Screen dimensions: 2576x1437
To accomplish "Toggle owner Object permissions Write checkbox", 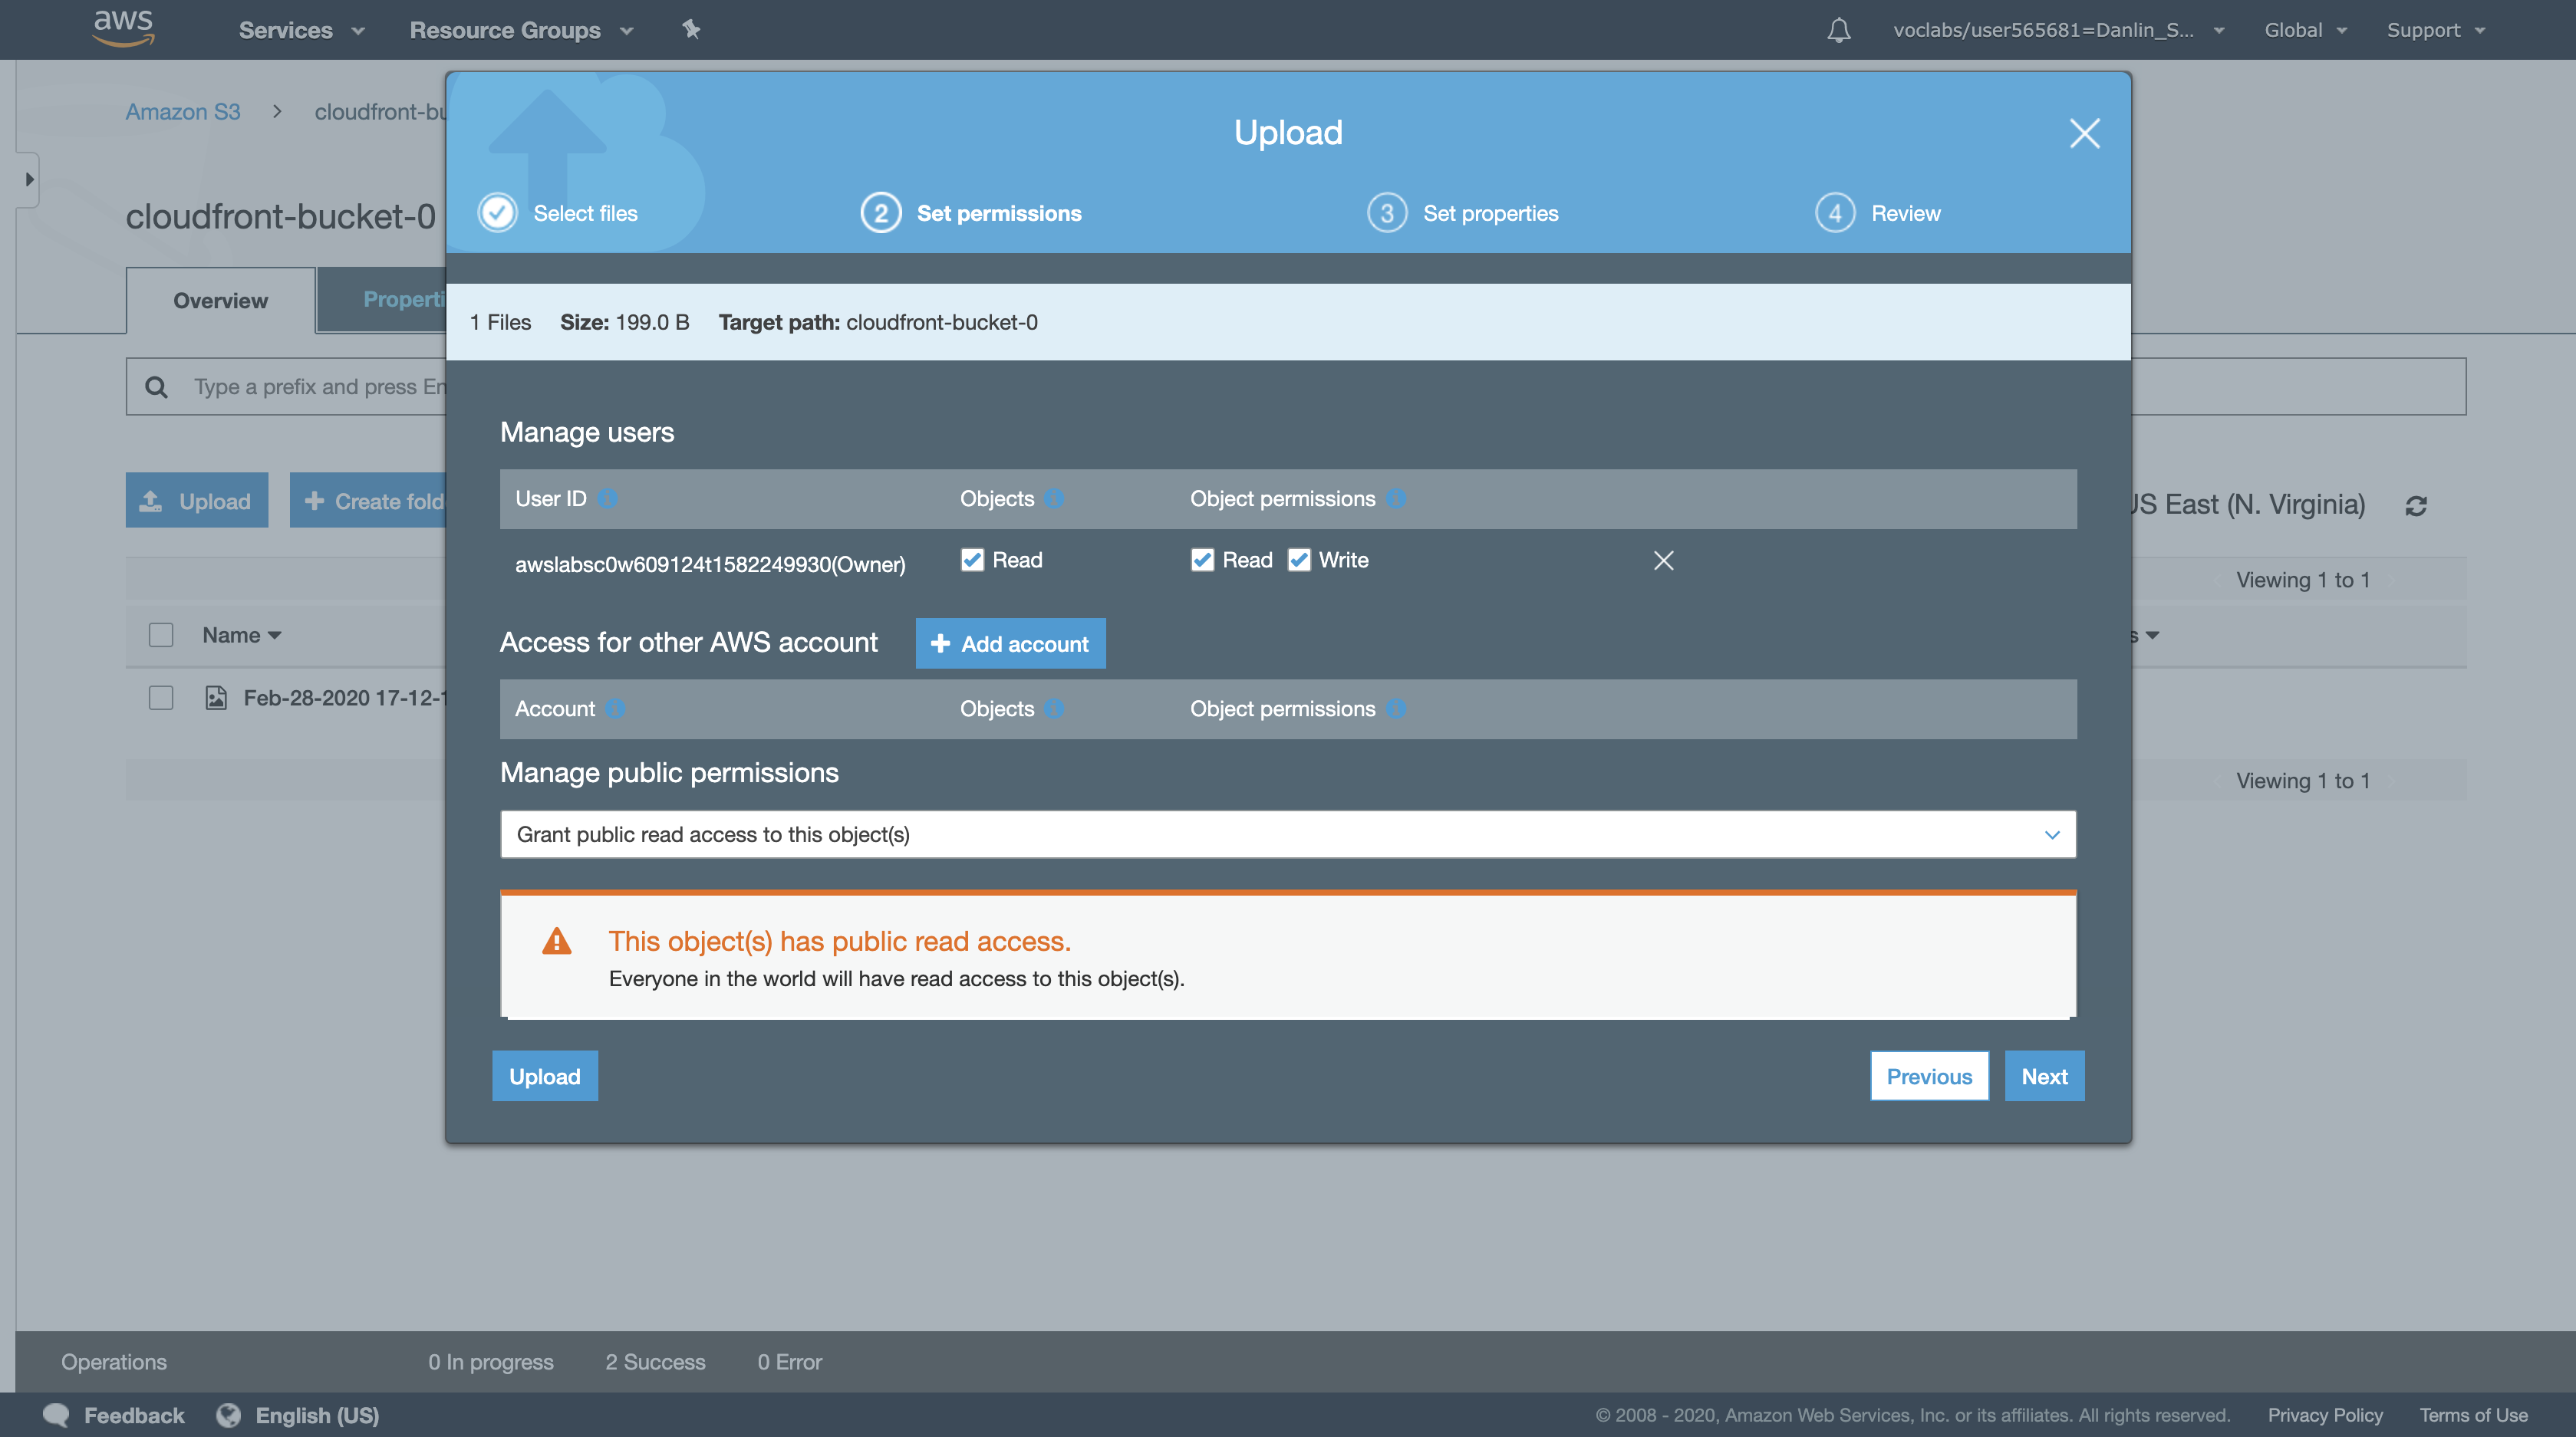I will [x=1299, y=560].
